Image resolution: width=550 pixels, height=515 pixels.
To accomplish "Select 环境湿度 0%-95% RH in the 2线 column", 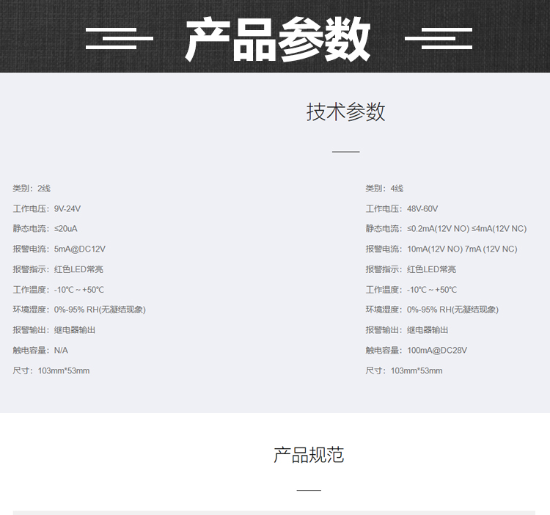I will tap(79, 310).
